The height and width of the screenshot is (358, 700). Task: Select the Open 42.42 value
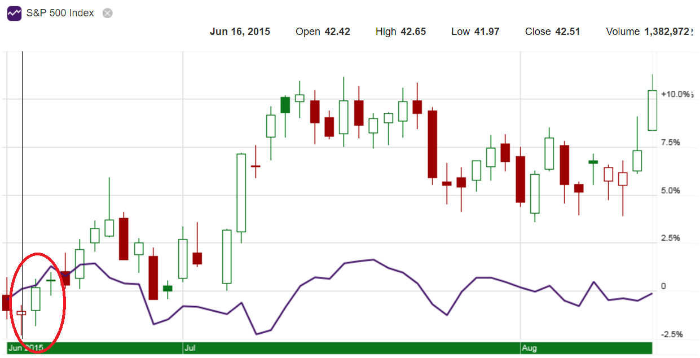(323, 32)
